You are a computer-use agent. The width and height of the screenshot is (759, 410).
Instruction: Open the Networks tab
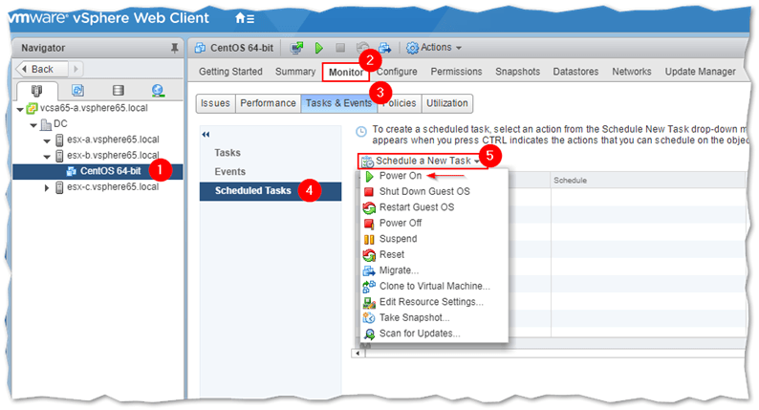[x=632, y=72]
